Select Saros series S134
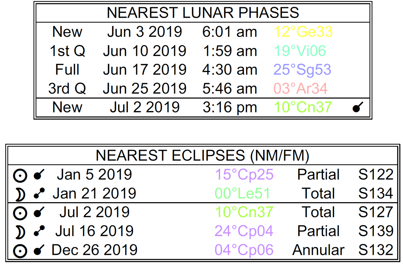Viewport: 403px width, 265px height. (375, 194)
